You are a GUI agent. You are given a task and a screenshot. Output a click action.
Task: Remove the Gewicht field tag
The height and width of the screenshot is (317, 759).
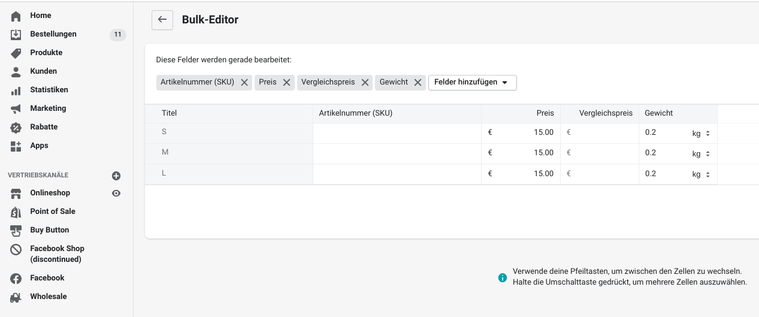(418, 83)
